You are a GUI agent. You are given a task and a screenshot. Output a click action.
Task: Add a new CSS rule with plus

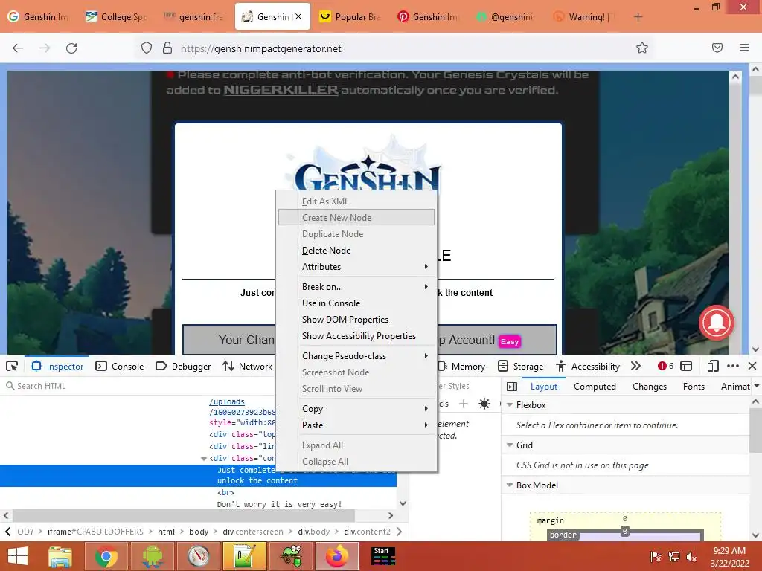(x=464, y=404)
